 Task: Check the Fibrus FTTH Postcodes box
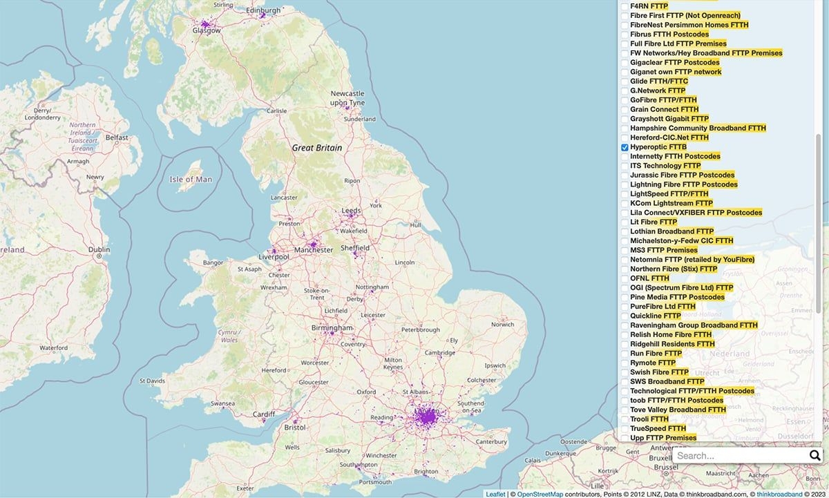coord(625,34)
